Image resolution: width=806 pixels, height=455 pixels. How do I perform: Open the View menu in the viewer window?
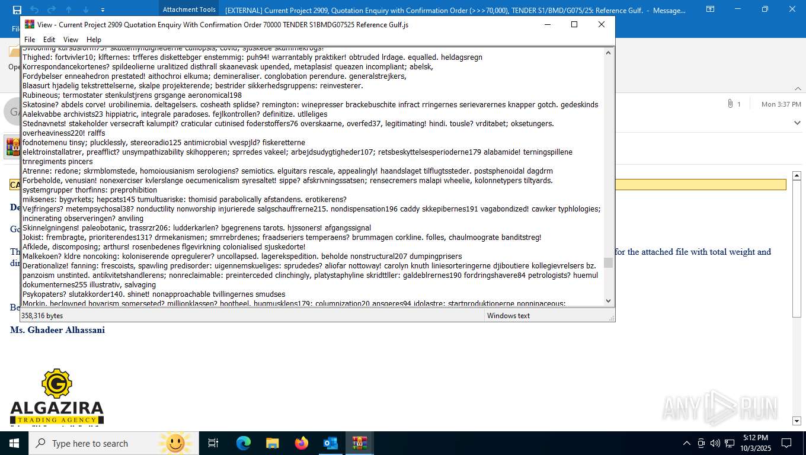tap(71, 40)
